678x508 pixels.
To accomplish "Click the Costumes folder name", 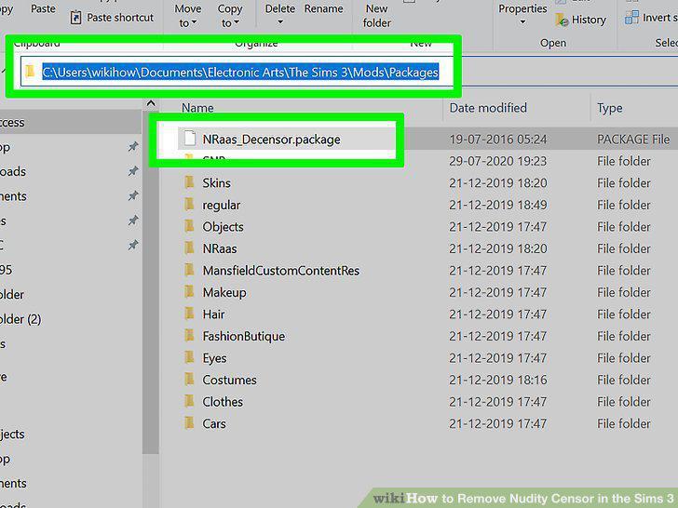I will coord(229,381).
